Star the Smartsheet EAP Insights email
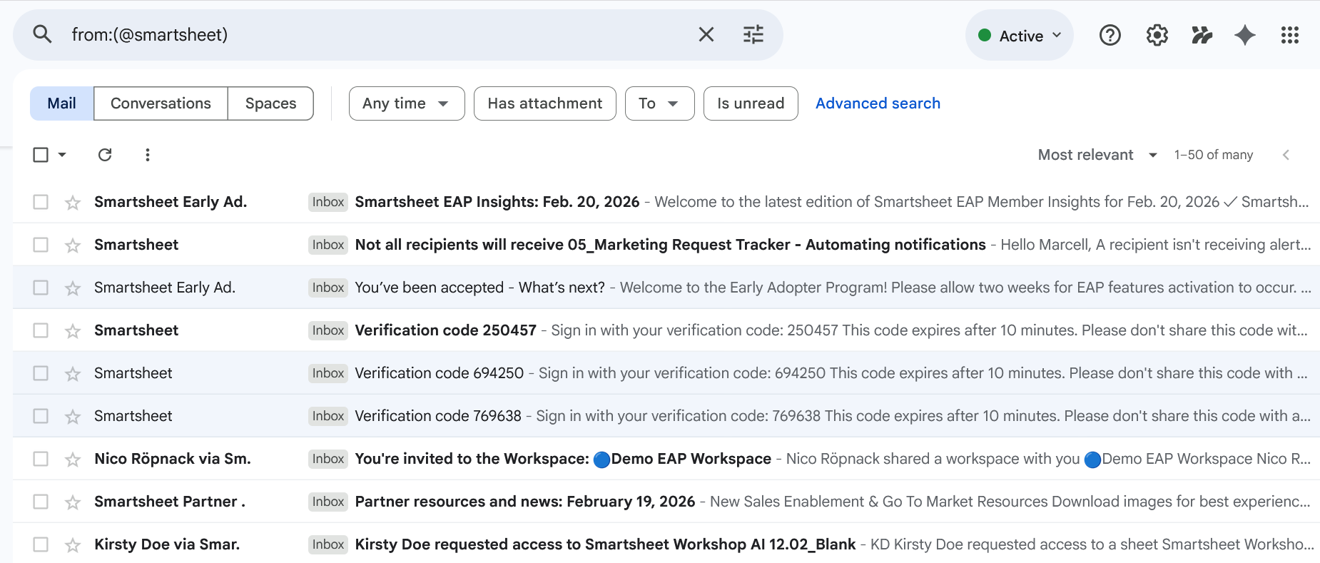This screenshot has width=1320, height=563. pos(73,203)
